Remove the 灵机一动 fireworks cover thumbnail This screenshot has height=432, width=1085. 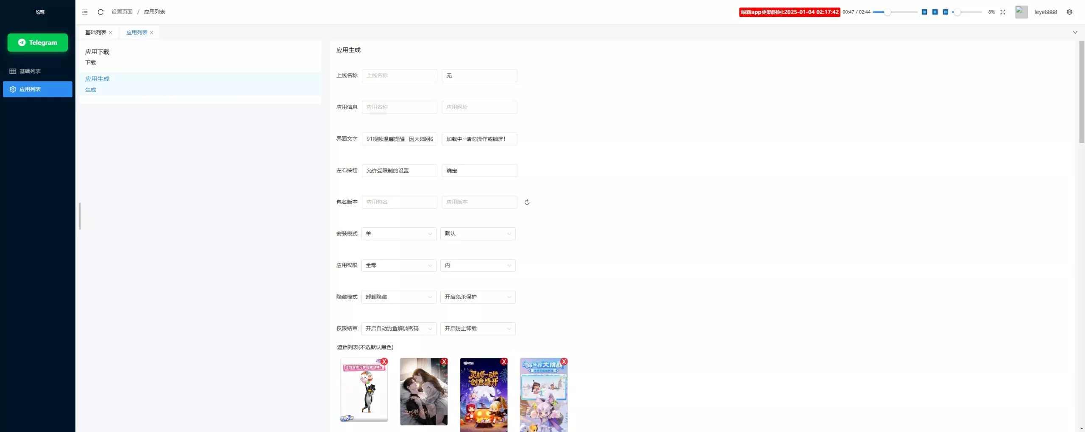[x=504, y=362]
